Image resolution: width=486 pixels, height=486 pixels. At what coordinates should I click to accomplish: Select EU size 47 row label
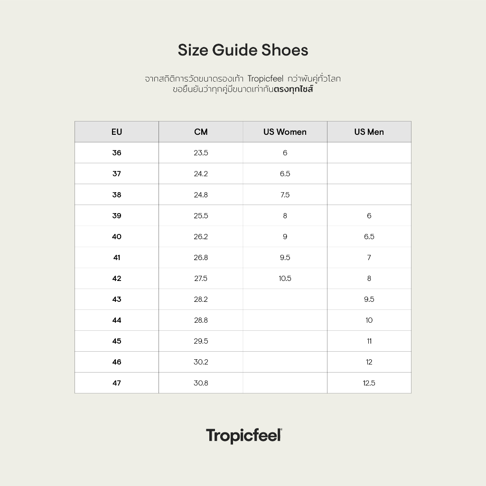click(x=117, y=383)
